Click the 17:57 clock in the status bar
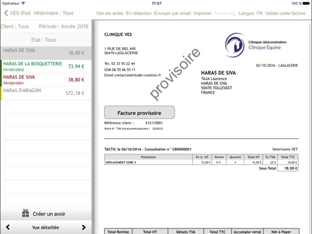312x234 pixels. [157, 3]
